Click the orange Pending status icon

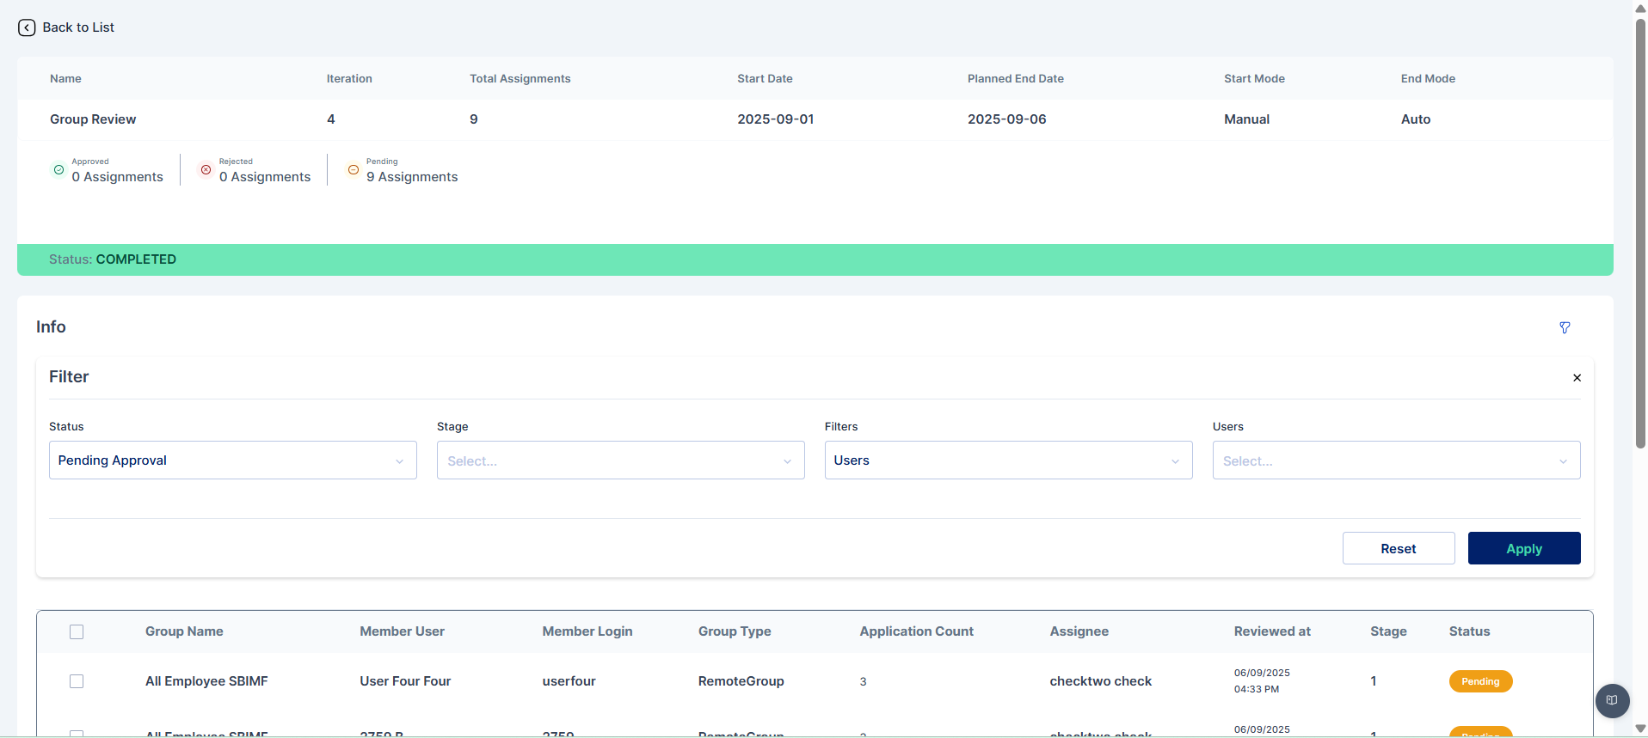coord(353,169)
